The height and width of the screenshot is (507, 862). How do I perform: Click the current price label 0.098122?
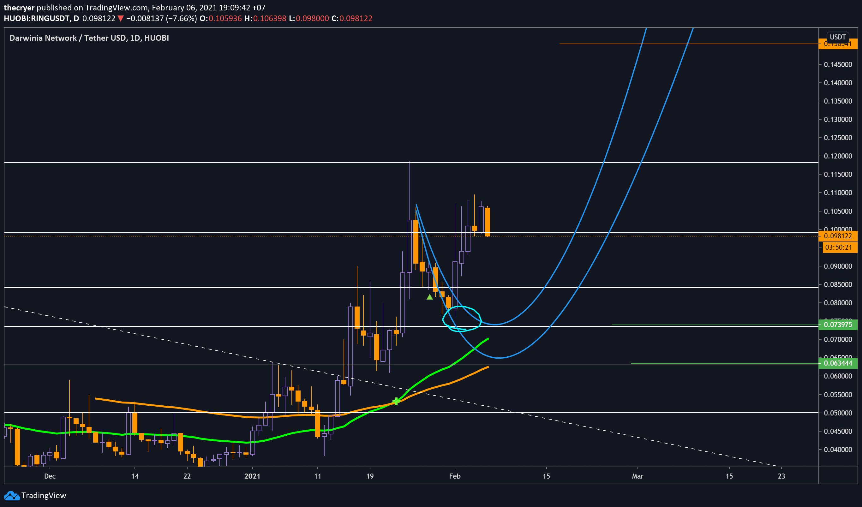click(x=838, y=236)
